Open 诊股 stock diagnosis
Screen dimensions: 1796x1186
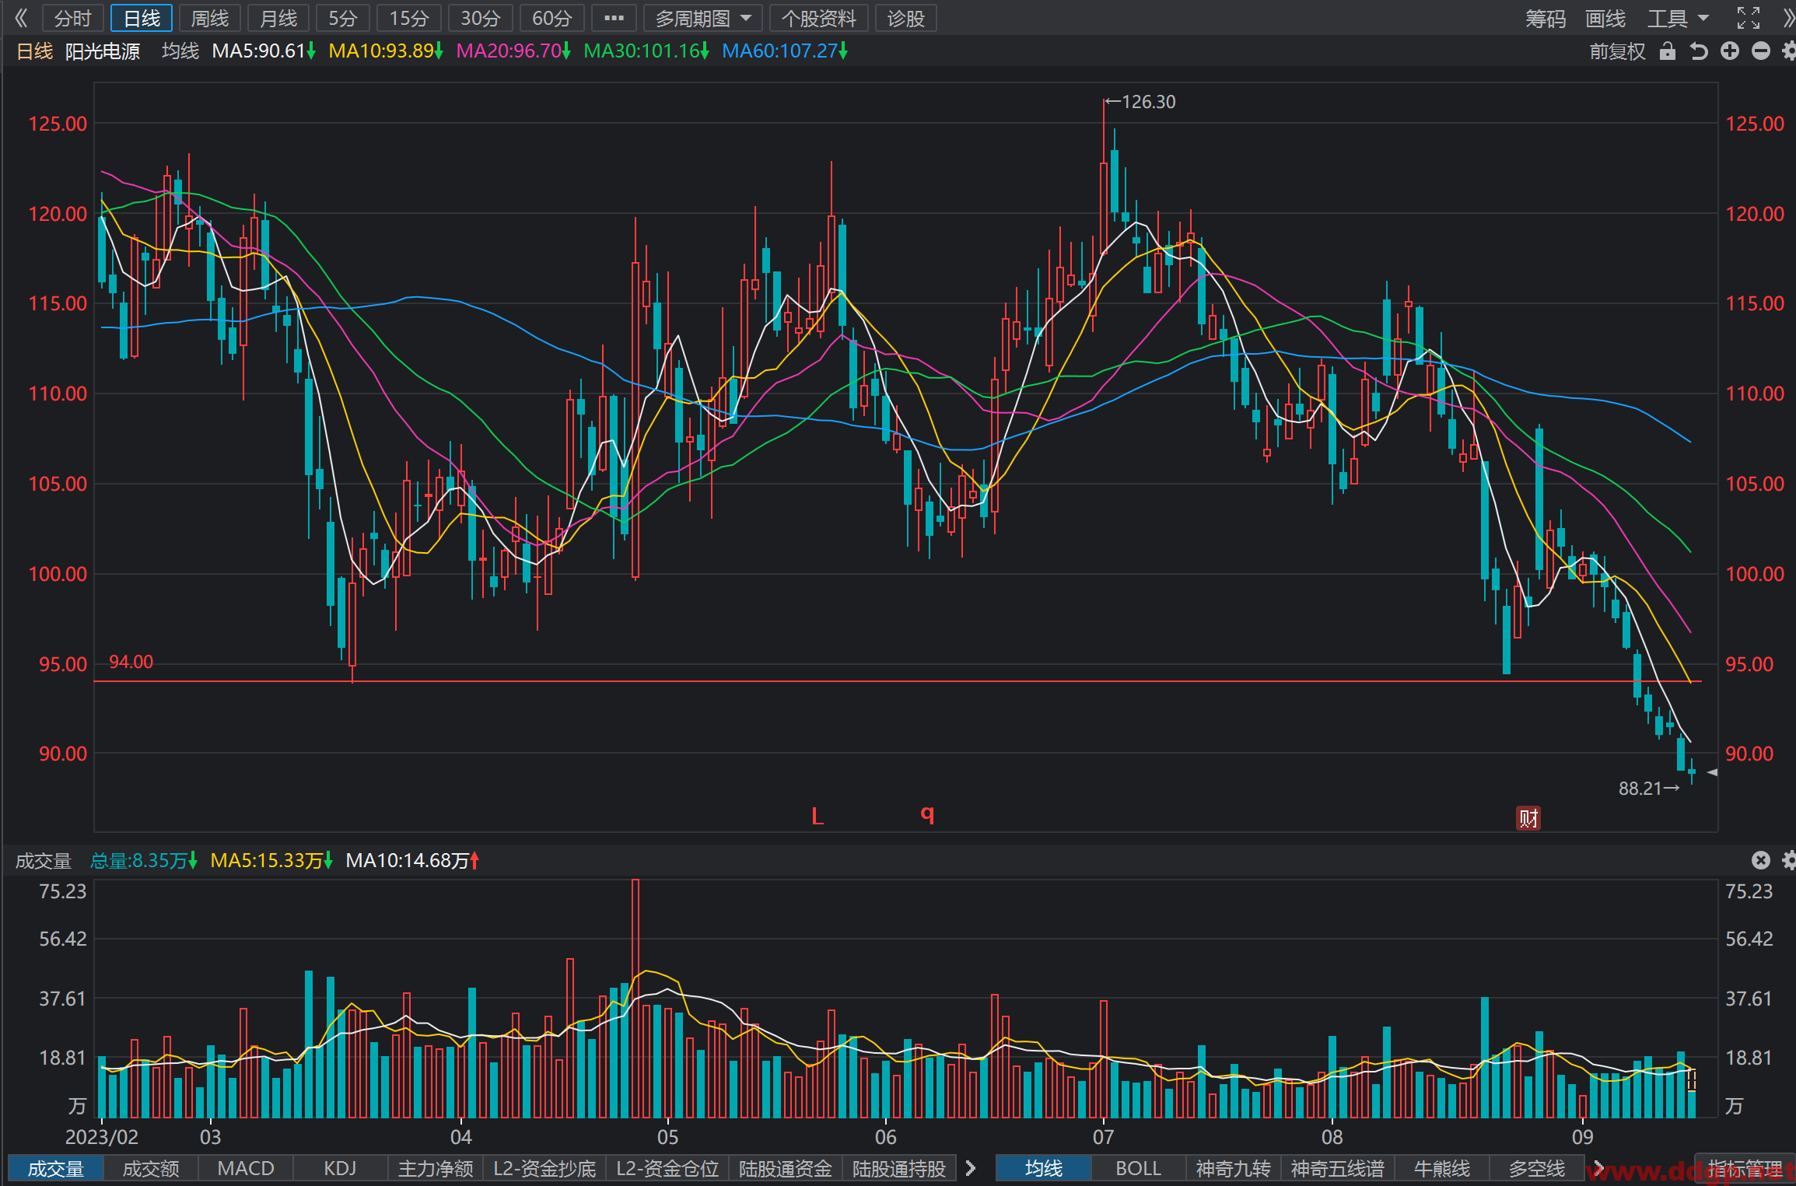tap(905, 18)
